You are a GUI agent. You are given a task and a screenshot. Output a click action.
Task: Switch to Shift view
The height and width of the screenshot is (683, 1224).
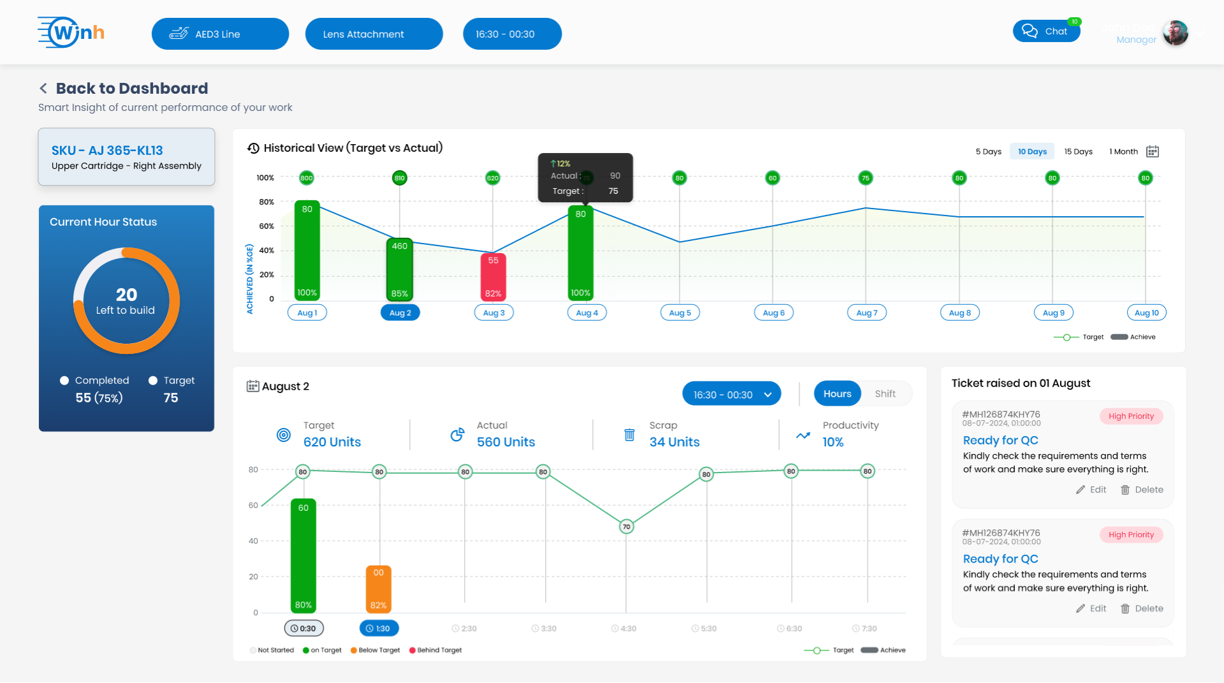coord(885,393)
